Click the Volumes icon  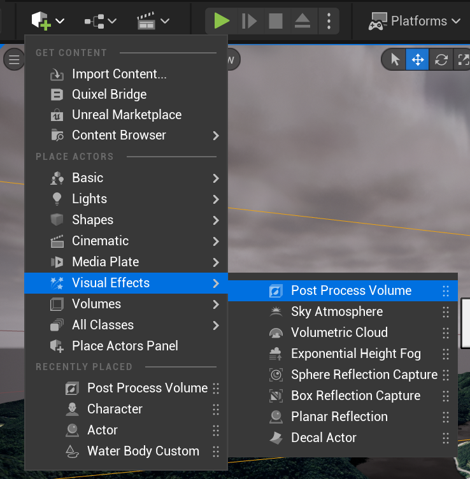point(57,304)
